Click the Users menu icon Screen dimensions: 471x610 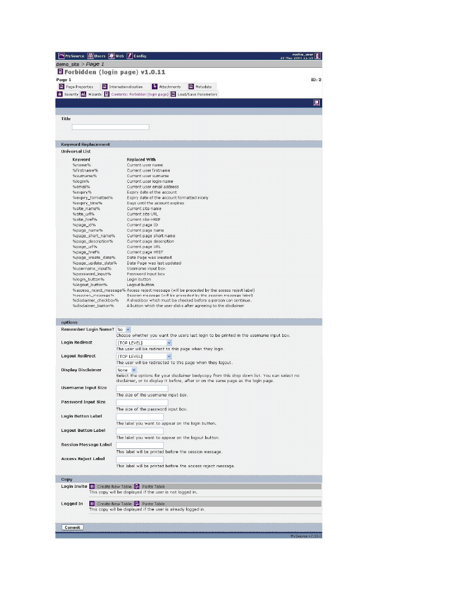(x=90, y=56)
